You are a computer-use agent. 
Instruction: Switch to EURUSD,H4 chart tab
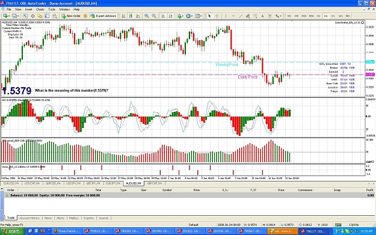(11, 183)
